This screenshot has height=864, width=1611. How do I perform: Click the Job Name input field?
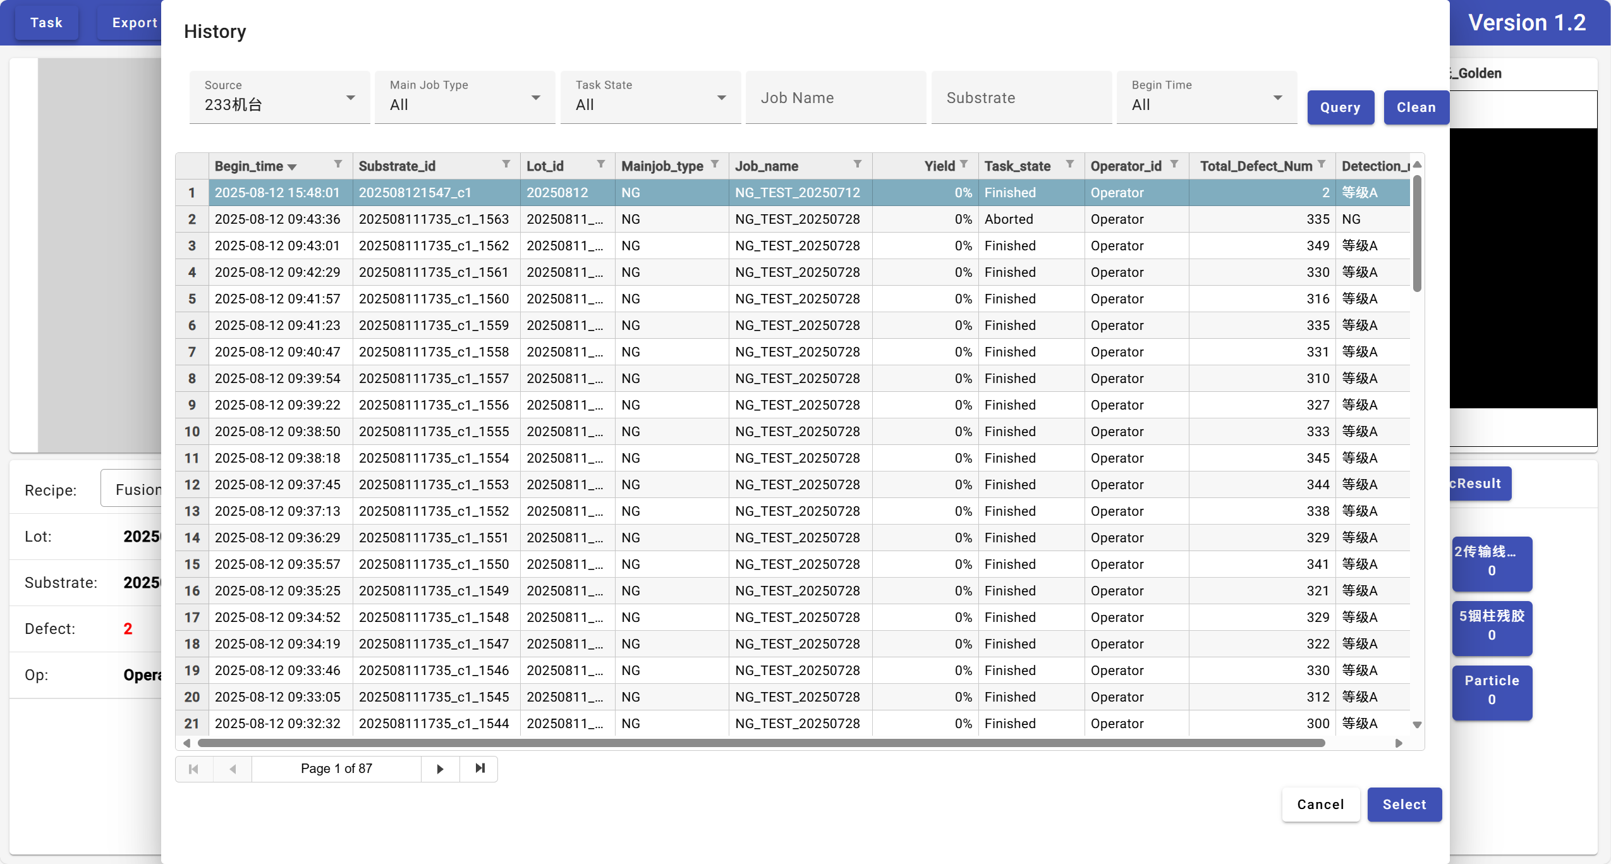[x=836, y=98]
